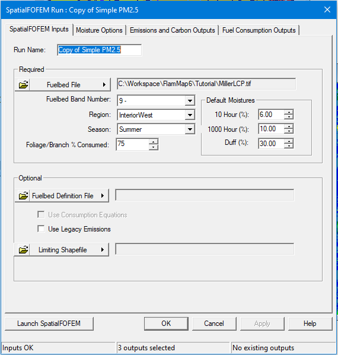Click the Fuelbed File folder icon

[x=23, y=85]
